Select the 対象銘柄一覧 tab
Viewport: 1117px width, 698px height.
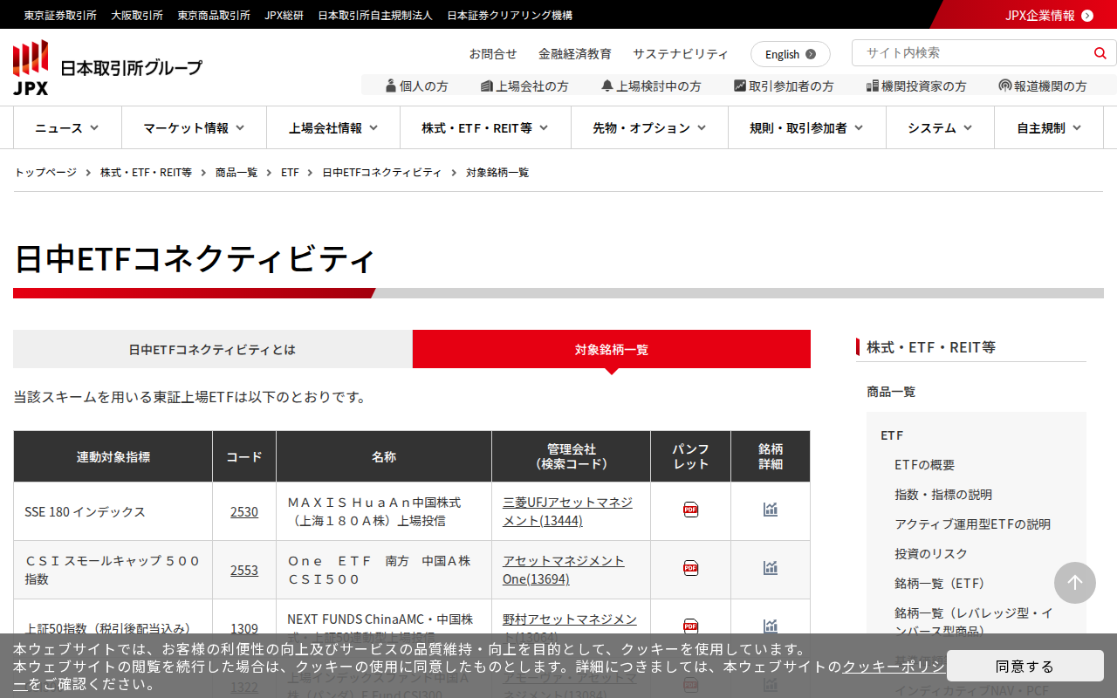tap(612, 349)
